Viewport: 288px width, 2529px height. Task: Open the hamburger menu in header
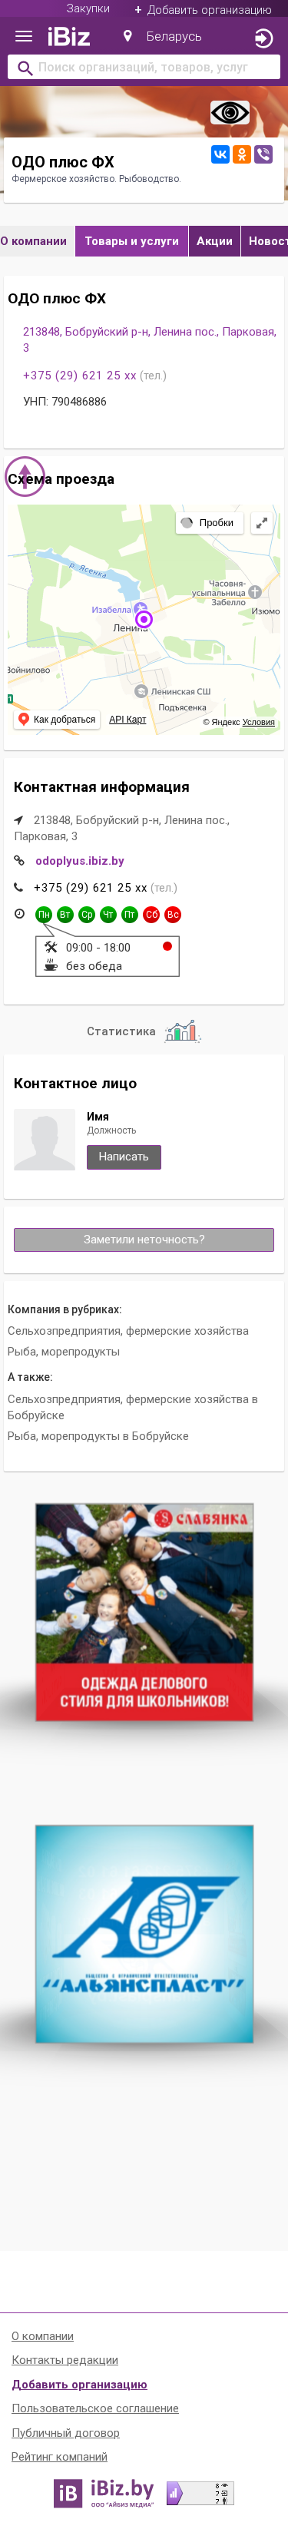[24, 38]
